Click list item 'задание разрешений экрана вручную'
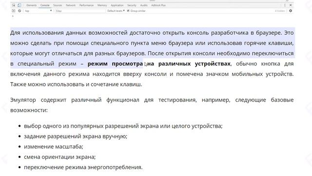Viewport: 312px width, 176px height. pyautogui.click(x=76, y=136)
